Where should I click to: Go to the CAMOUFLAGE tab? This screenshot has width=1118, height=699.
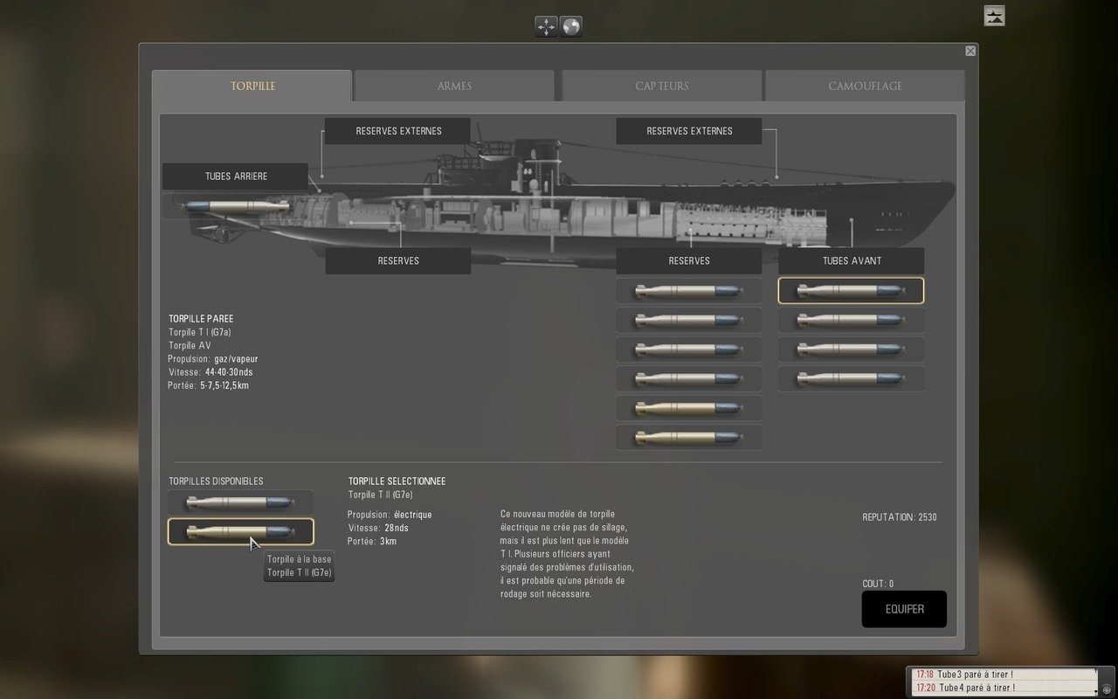(865, 87)
